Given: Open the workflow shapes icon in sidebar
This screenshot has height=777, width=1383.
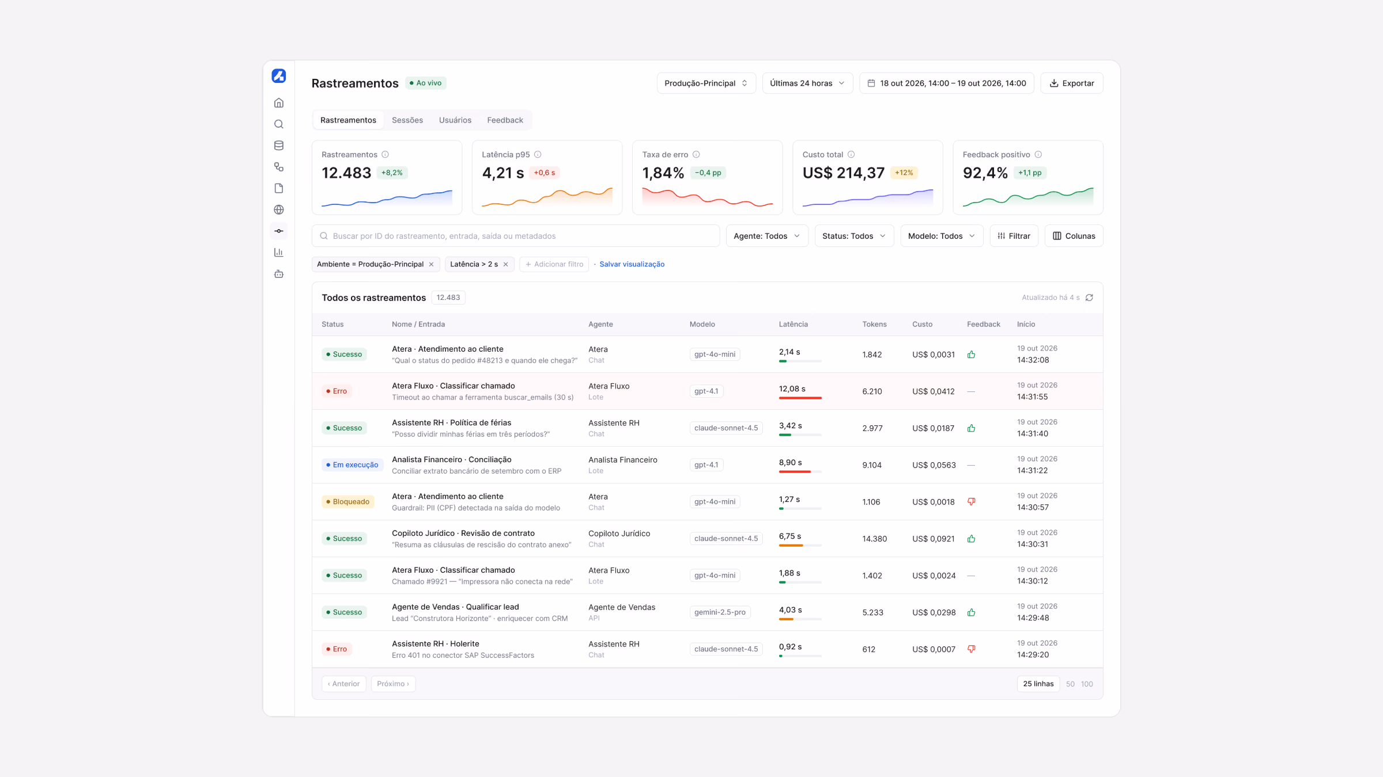Looking at the screenshot, I should pos(279,167).
